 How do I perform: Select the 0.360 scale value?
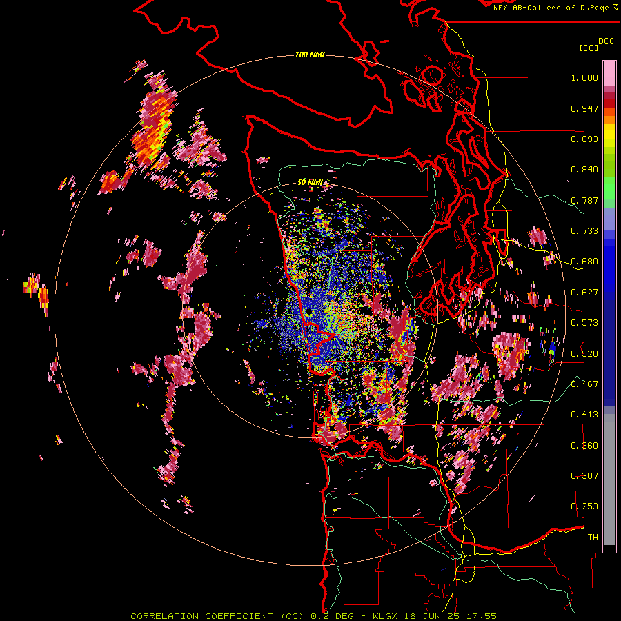pyautogui.click(x=584, y=446)
